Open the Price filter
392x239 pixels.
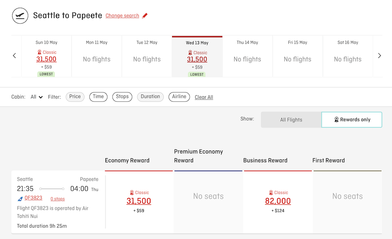(x=75, y=97)
